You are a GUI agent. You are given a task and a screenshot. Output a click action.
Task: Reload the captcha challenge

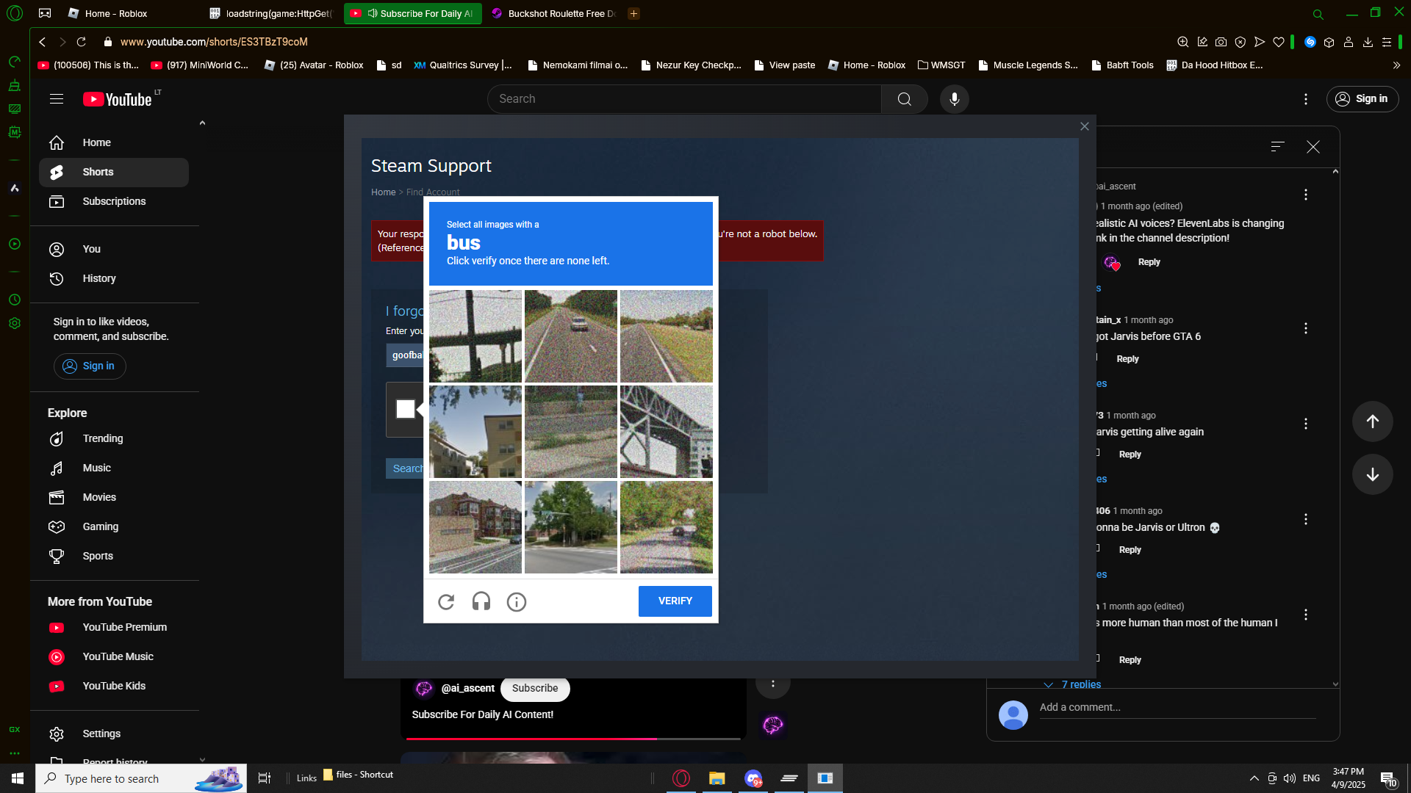tap(446, 602)
